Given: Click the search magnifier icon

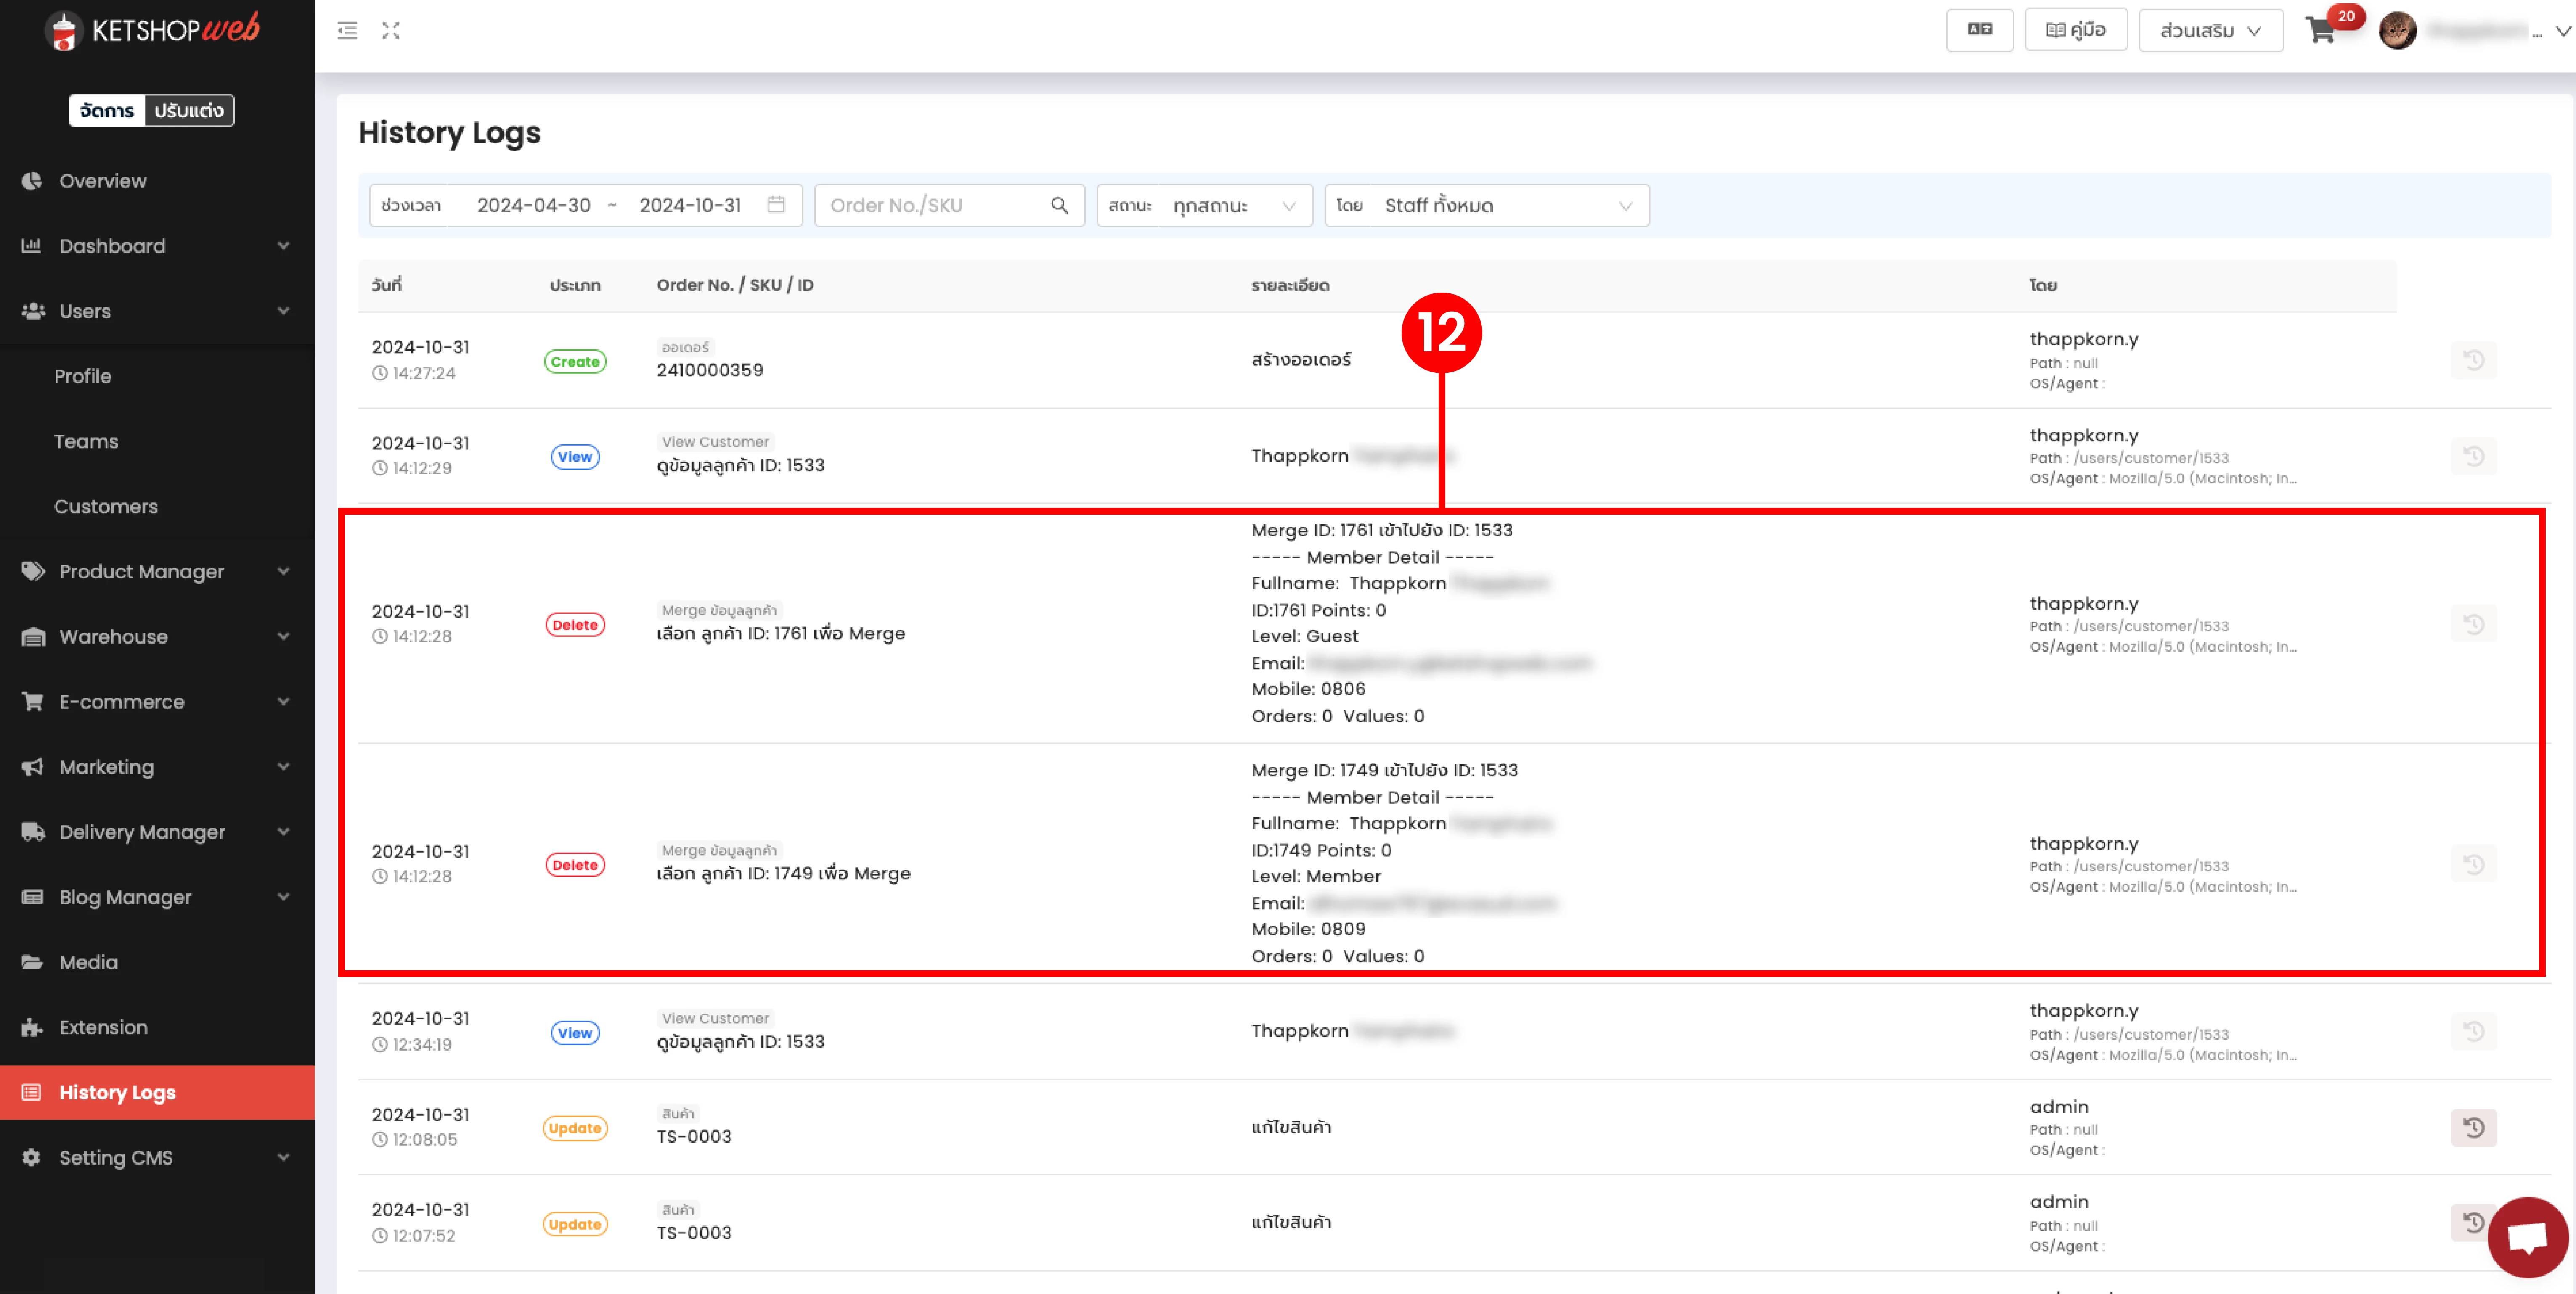Looking at the screenshot, I should [x=1060, y=206].
